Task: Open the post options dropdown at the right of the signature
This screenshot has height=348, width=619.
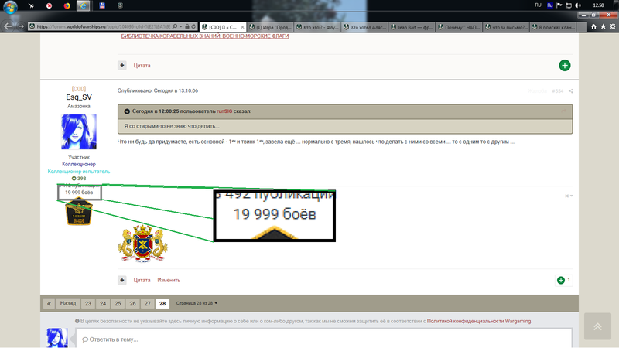Action: coord(567,196)
